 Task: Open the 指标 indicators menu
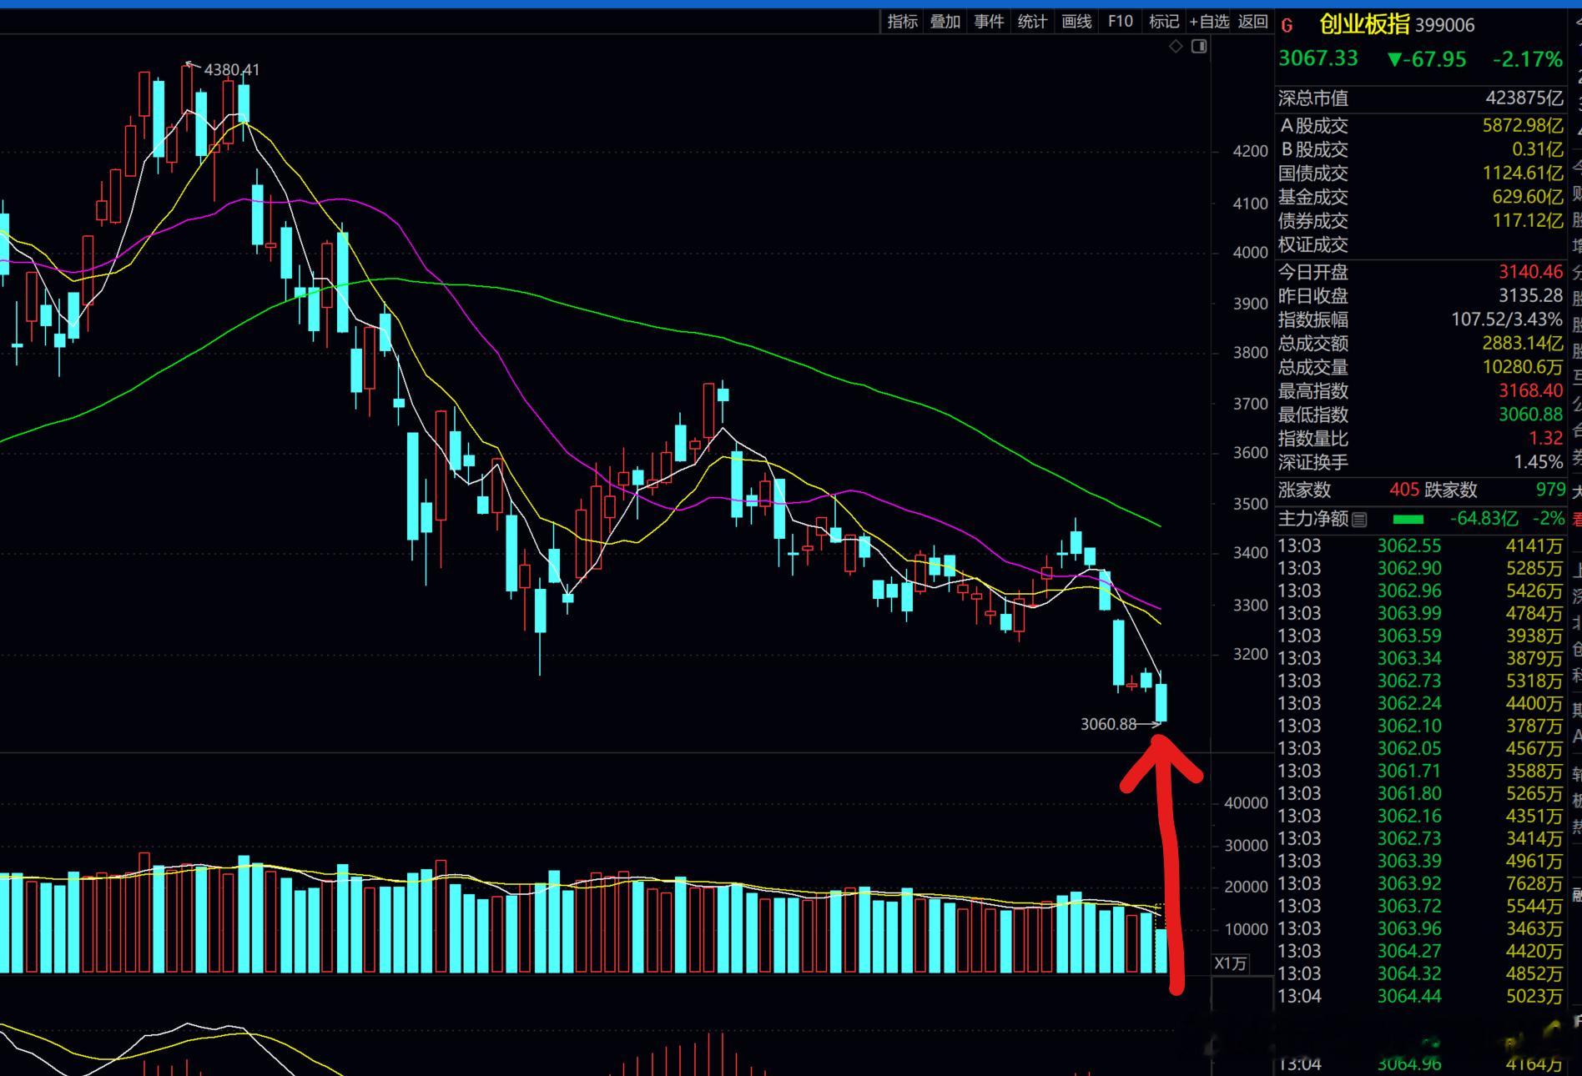coord(902,22)
